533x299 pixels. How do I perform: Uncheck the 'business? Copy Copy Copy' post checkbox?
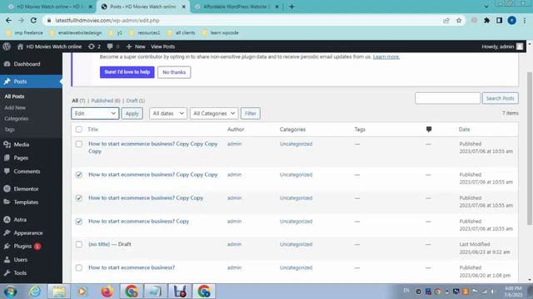click(x=79, y=174)
